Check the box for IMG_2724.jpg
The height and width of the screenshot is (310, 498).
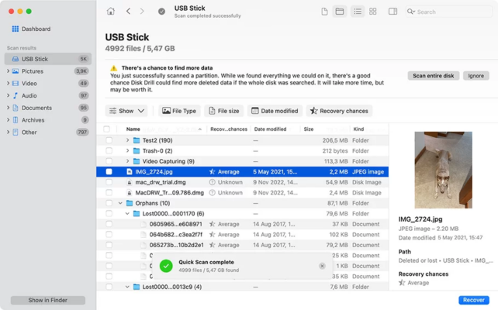[109, 171]
